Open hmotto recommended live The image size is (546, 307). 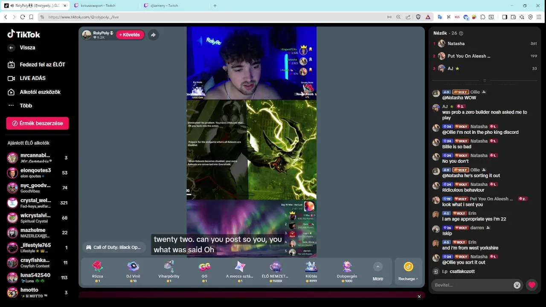click(x=38, y=292)
